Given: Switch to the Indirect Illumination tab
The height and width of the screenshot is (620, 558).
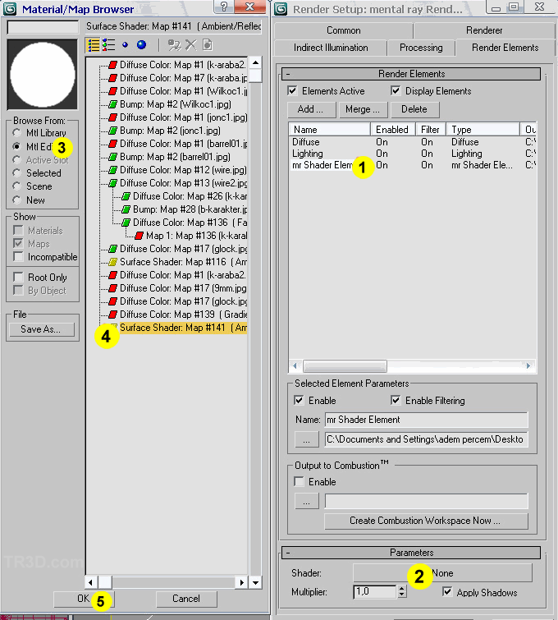Looking at the screenshot, I should tap(331, 48).
